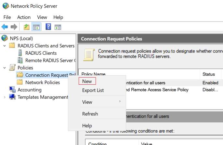The height and width of the screenshot is (145, 223).
Task: Click the gray Forward arrow toolbar icon
Action: point(14,27)
